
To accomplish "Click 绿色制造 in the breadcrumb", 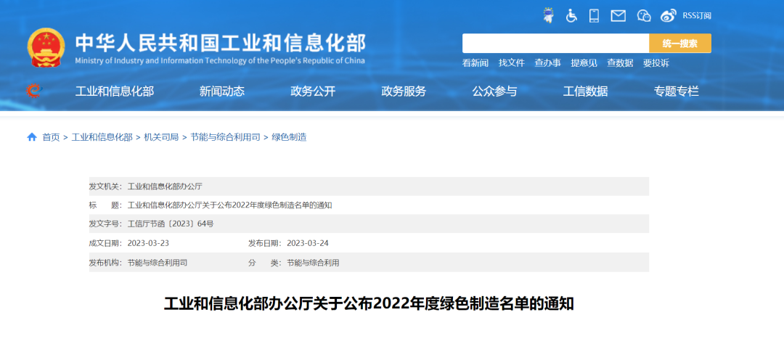I will coord(289,137).
